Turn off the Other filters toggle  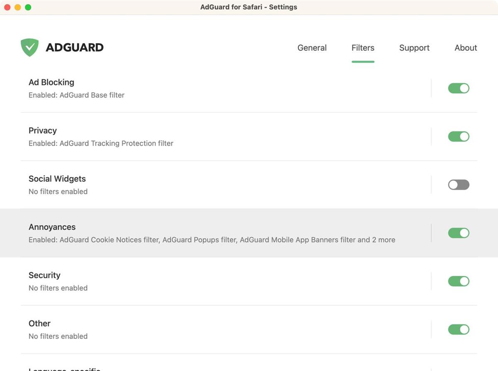pos(458,329)
